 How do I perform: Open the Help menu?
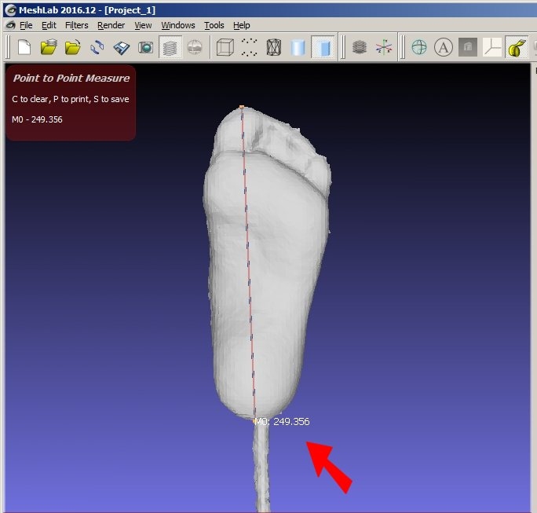click(x=242, y=25)
